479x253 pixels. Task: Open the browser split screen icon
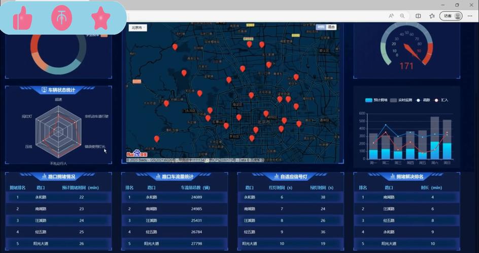(x=418, y=16)
